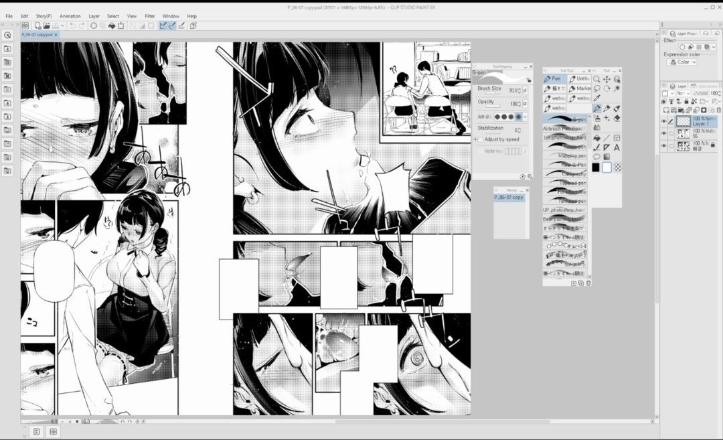This screenshot has width=723, height=440.
Task: Open the Expression color dropdown
Action: 681,62
